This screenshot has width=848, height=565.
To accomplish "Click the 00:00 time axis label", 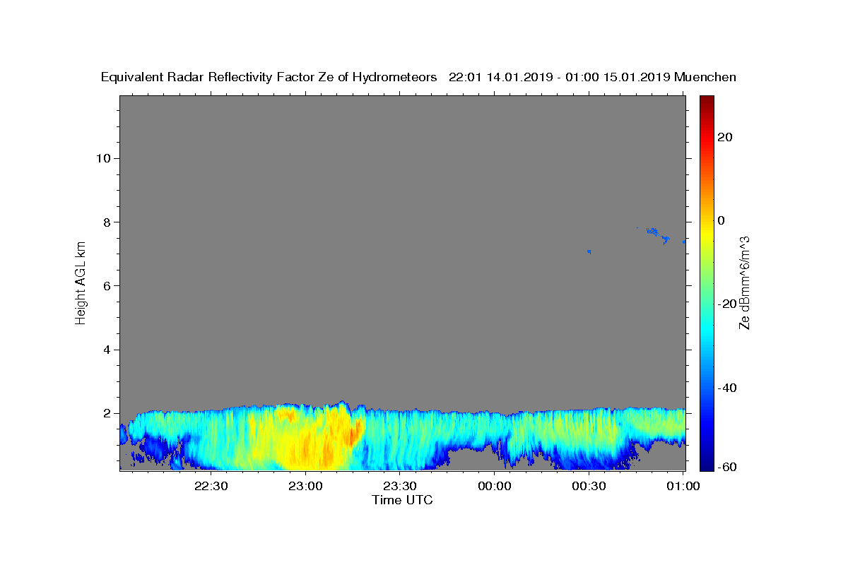I will 495,486.
